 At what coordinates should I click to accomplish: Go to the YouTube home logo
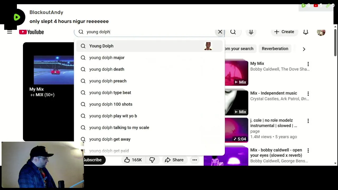(x=31, y=32)
